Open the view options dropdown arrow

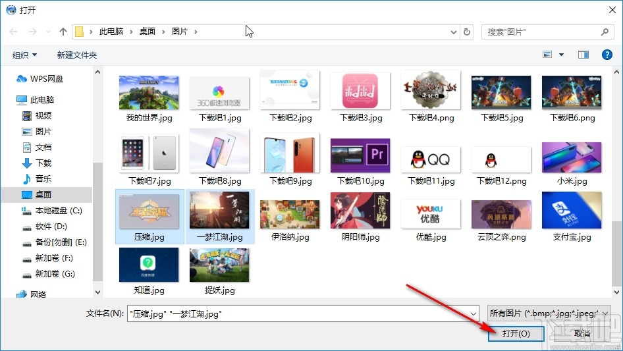tap(562, 55)
